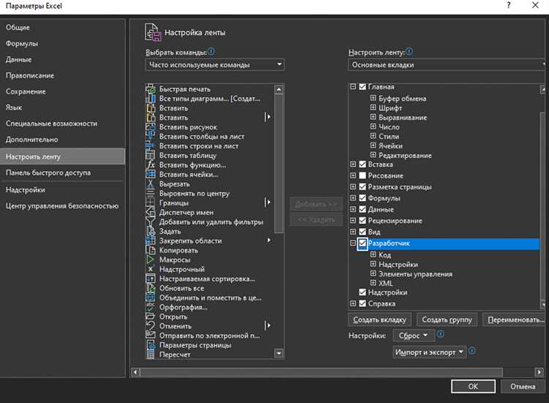This screenshot has width=549, height=403.
Task: Open the Импорт и экспорт dropdown
Action: point(430,352)
